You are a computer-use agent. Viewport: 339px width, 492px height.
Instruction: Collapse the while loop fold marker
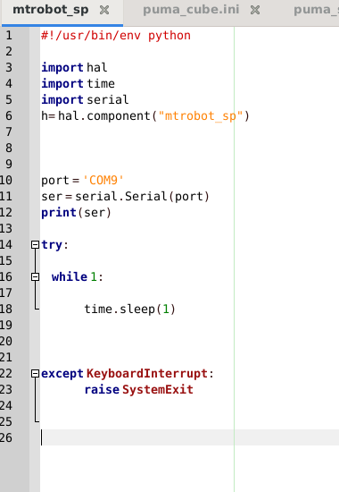pos(35,276)
